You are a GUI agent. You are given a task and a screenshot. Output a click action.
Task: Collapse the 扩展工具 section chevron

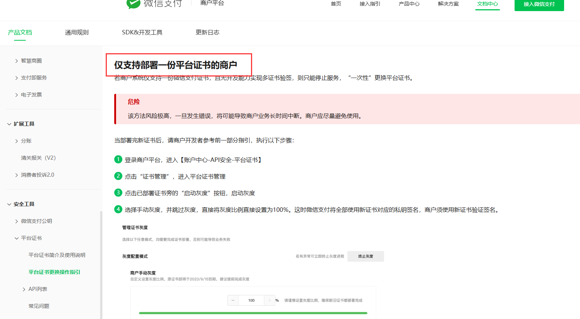9,124
